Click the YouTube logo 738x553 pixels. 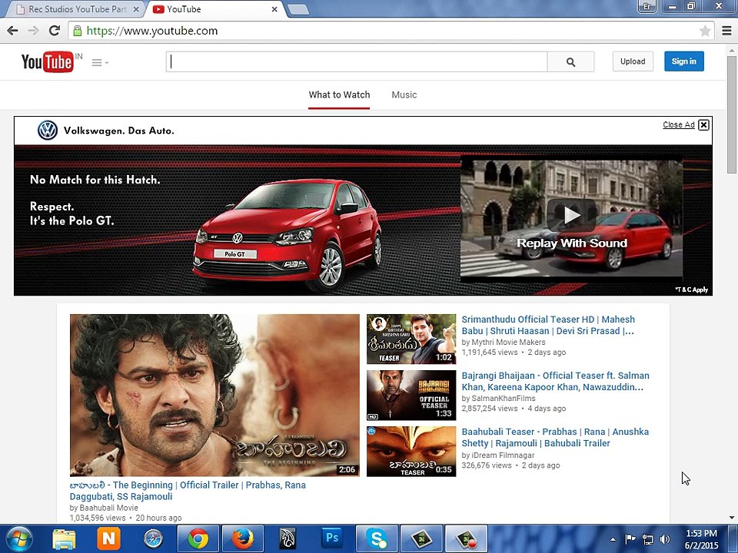click(48, 61)
